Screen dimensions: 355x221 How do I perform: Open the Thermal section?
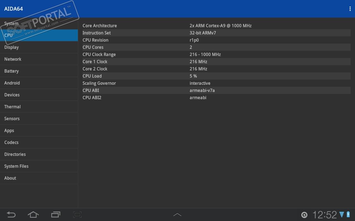click(x=39, y=107)
